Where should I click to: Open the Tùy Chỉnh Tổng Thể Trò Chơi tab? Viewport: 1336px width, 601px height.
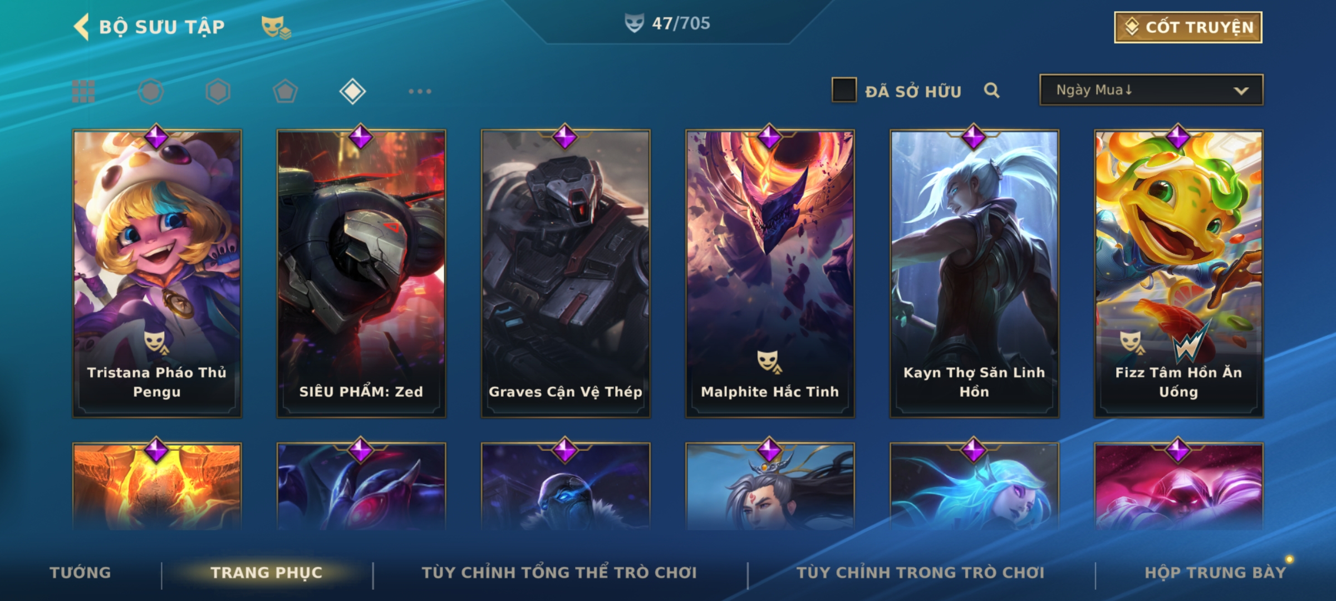[559, 573]
